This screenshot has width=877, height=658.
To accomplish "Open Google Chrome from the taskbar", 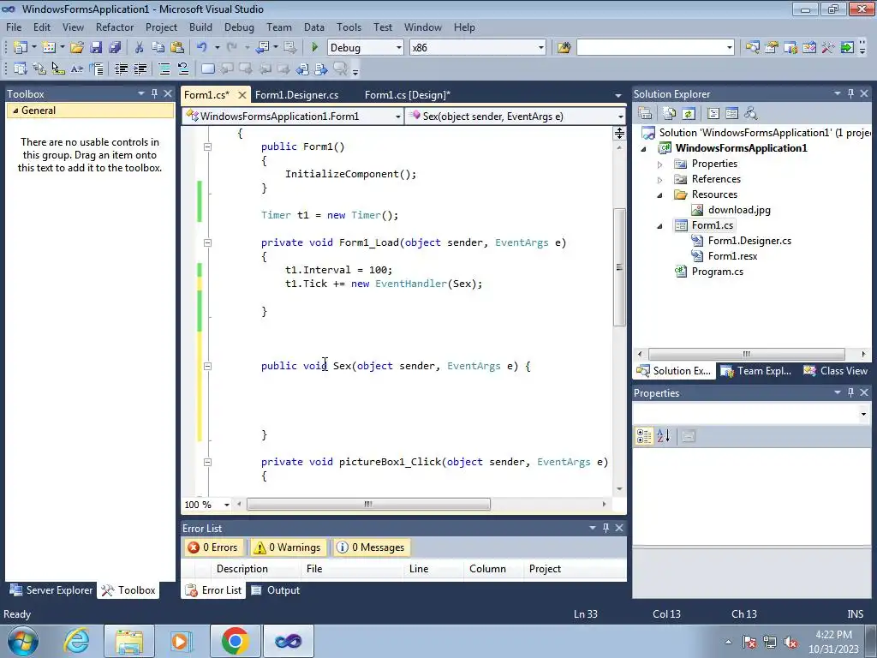I will (235, 641).
